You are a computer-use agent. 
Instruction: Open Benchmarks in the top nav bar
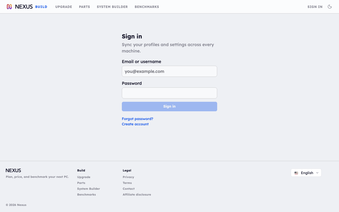pyautogui.click(x=147, y=7)
